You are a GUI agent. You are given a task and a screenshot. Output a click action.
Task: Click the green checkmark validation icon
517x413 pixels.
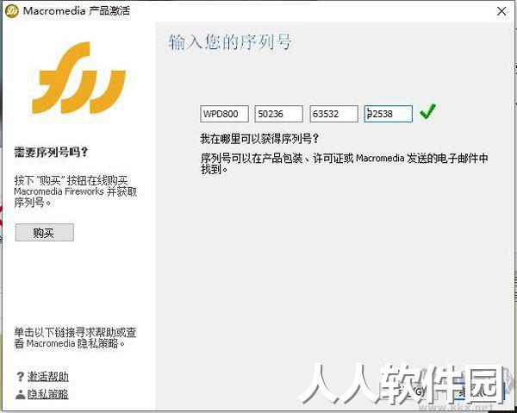(428, 111)
